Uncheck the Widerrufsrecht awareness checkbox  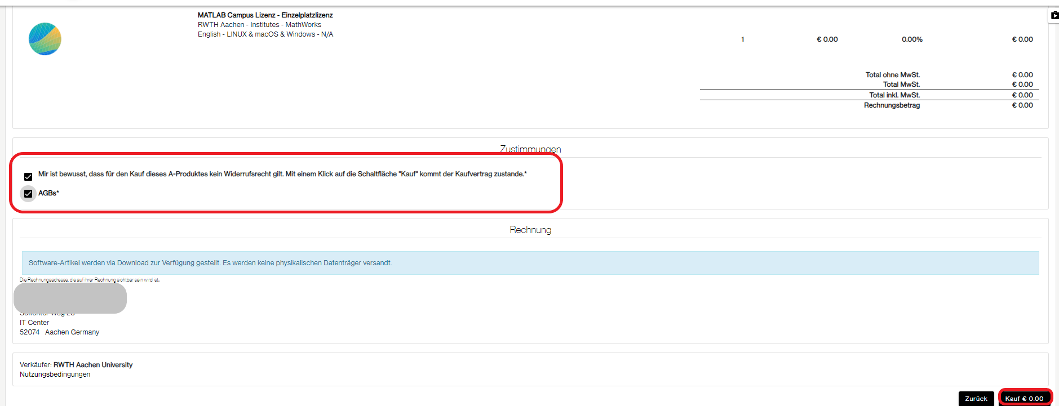(x=28, y=176)
